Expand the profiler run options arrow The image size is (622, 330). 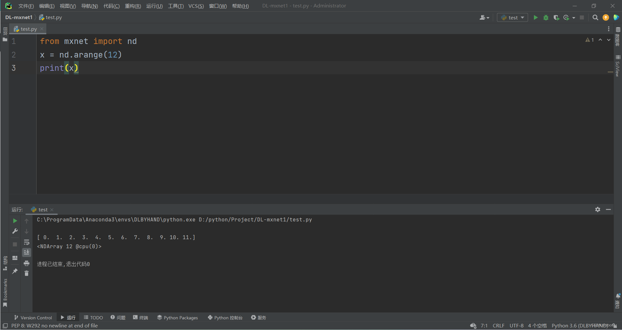point(574,18)
